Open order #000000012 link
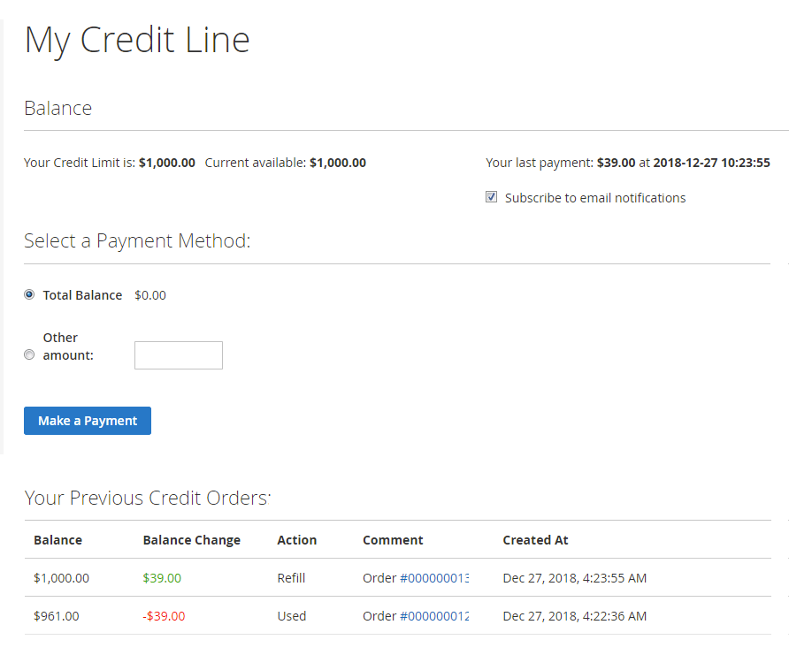This screenshot has width=789, height=655. coord(433,616)
